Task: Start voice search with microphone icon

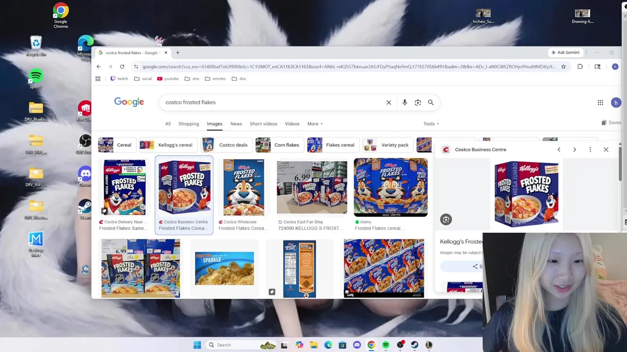Action: (405, 102)
